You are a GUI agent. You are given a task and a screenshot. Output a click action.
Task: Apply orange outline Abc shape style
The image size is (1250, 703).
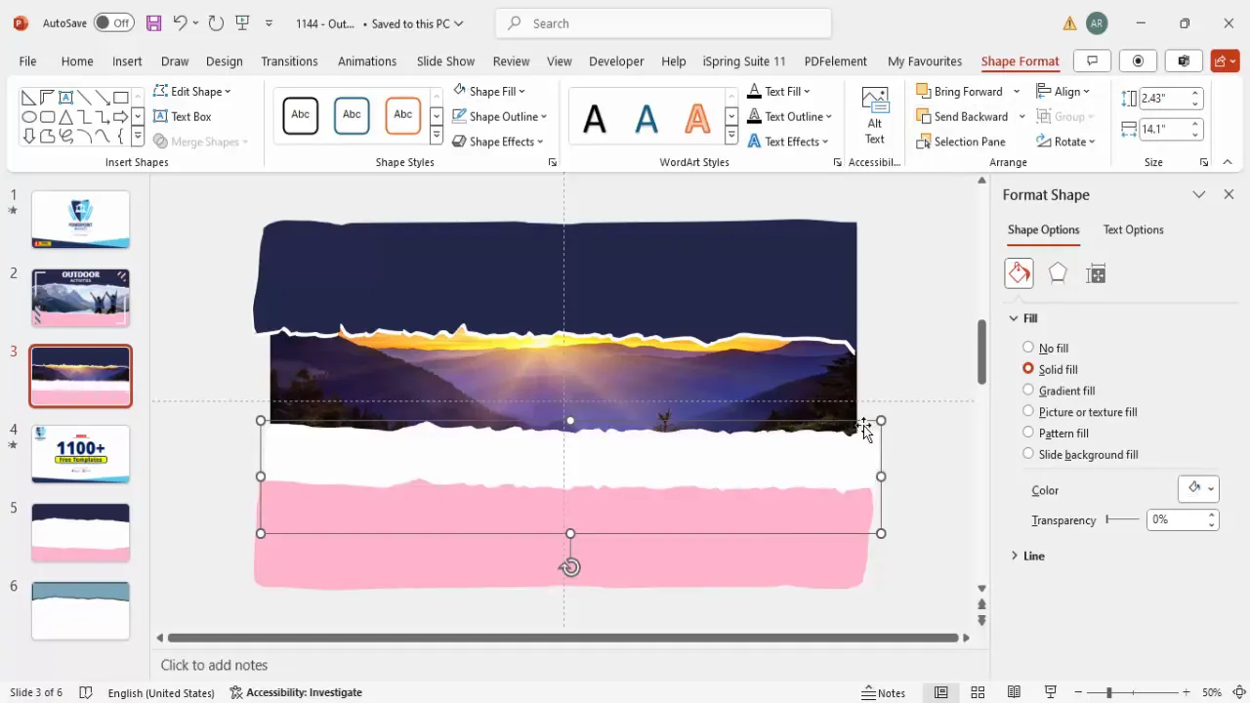tap(403, 115)
